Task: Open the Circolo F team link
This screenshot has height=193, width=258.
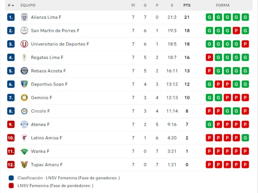Action: pyautogui.click(x=40, y=111)
